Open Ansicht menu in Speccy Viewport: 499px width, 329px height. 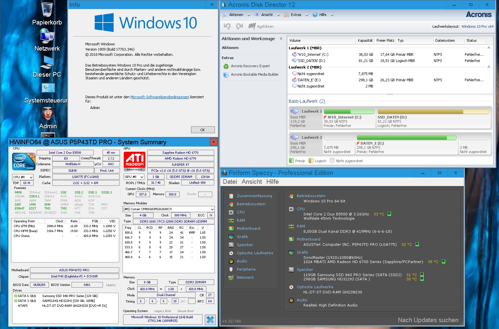coord(252,181)
